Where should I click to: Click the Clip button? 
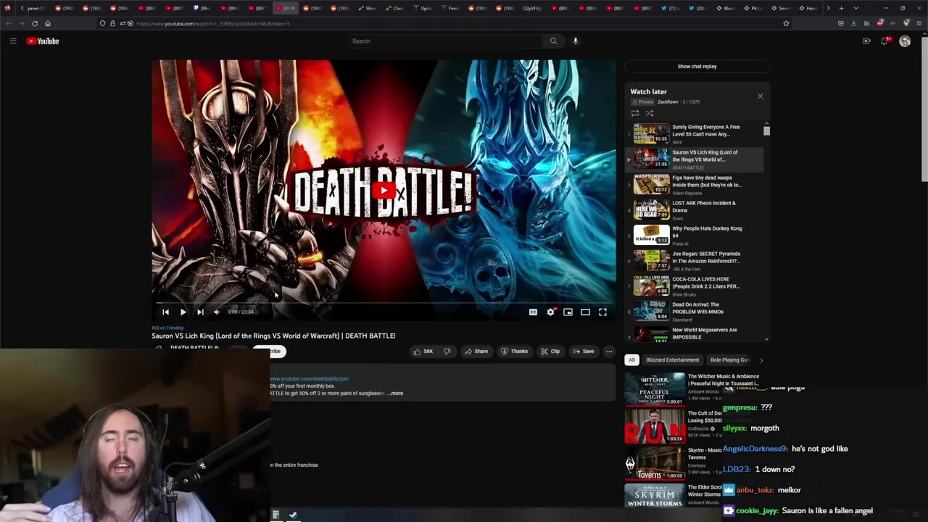point(550,352)
